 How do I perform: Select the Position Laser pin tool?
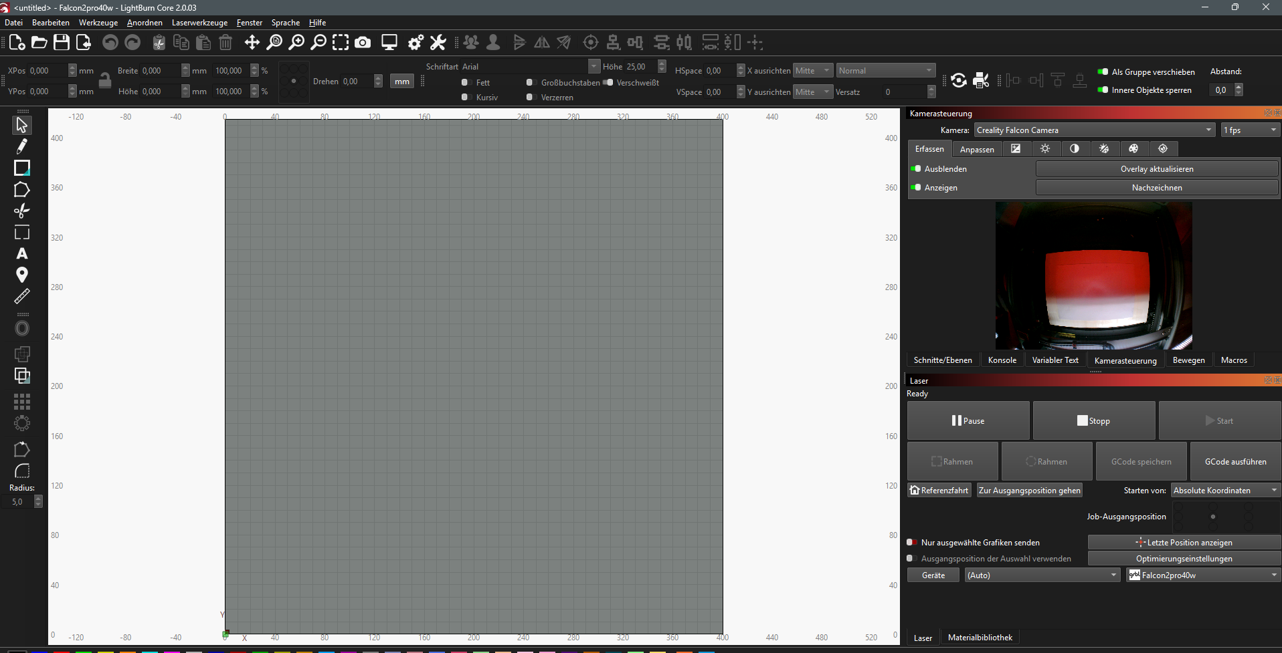point(22,275)
